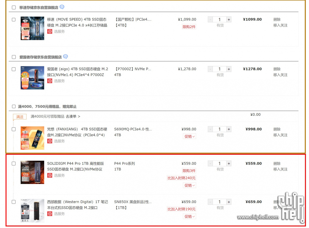
Task: Decrease quantity of FANXIANG 4TB SSD
Action: pyautogui.click(x=210, y=129)
